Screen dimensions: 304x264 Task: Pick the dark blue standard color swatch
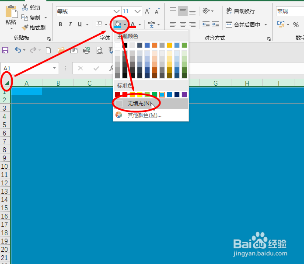click(177, 94)
